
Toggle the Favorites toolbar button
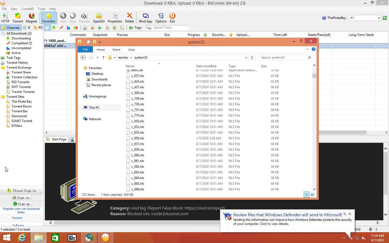tap(49, 18)
